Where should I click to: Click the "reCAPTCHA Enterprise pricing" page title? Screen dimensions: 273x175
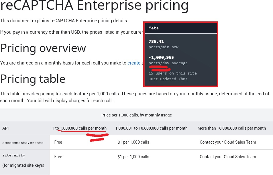tap(94, 5)
